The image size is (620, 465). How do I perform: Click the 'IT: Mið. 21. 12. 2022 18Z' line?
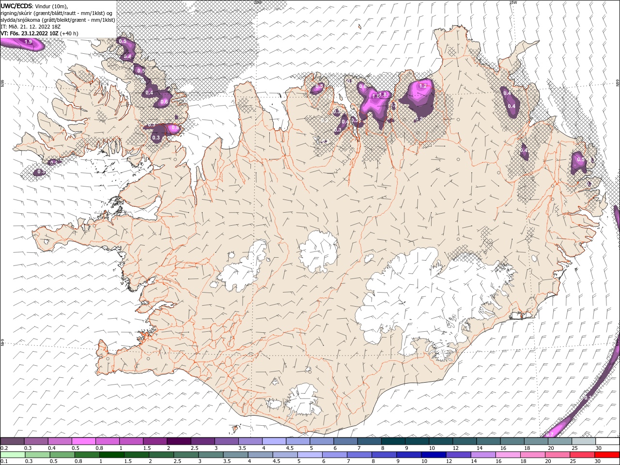pos(31,27)
